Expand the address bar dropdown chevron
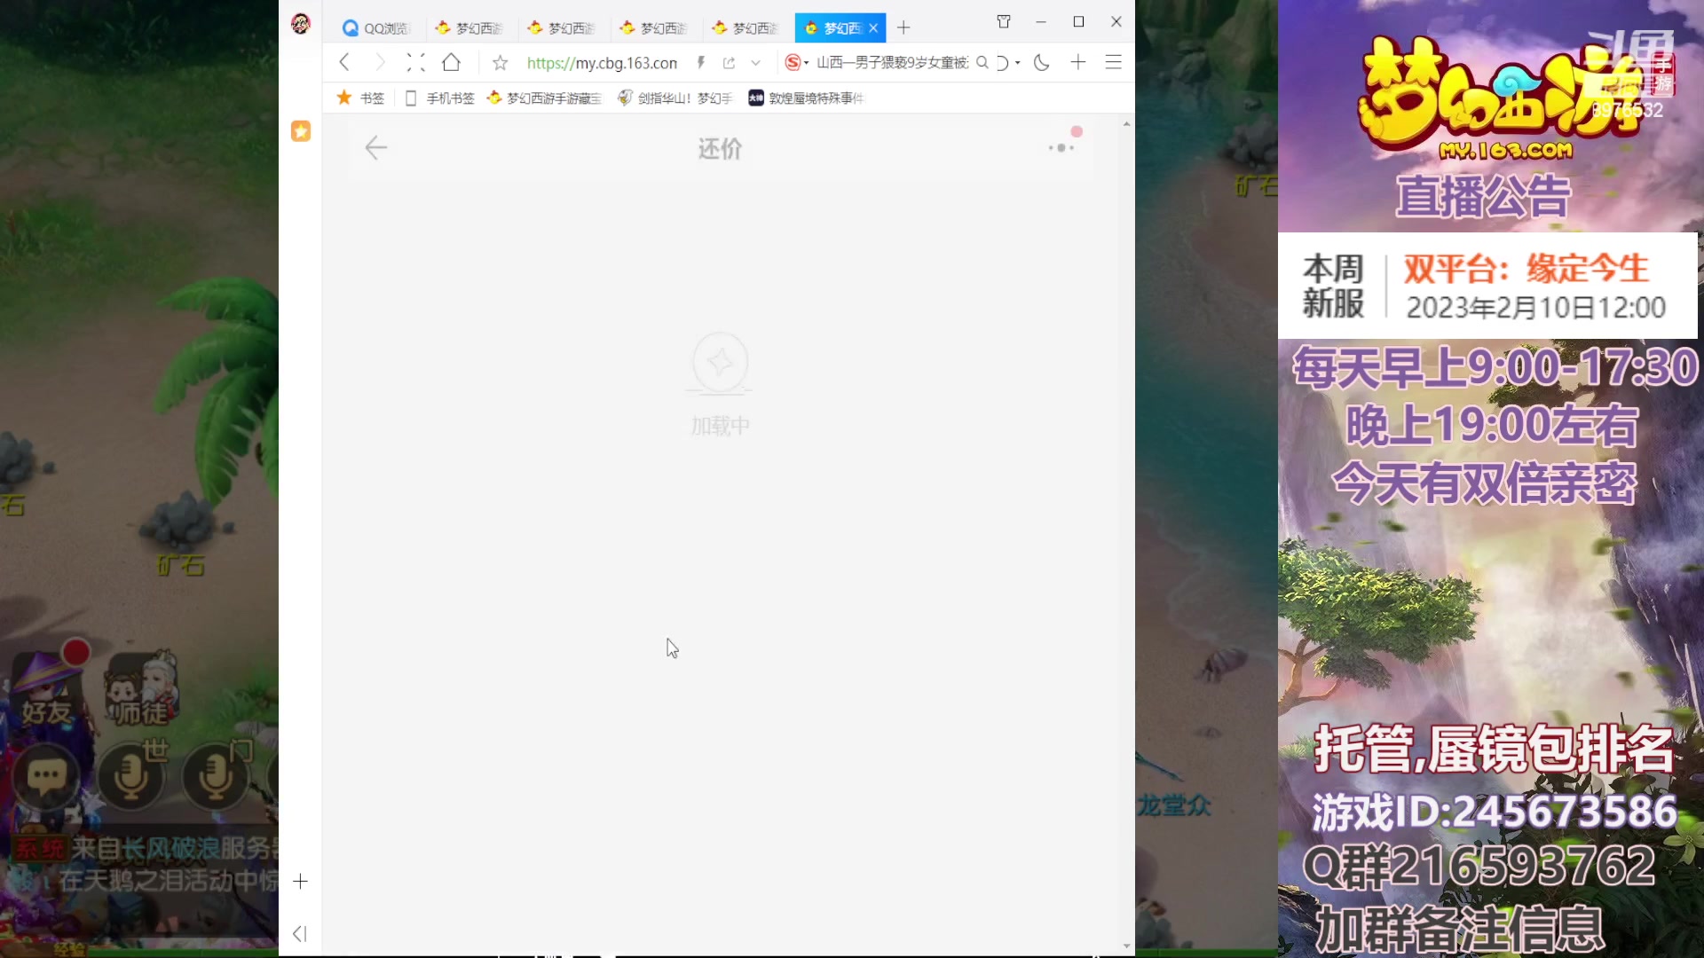 (755, 63)
